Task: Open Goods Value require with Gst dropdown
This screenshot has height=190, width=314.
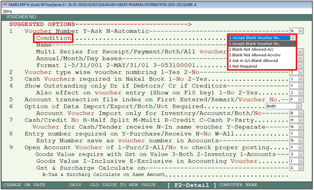Action: (x=301, y=154)
